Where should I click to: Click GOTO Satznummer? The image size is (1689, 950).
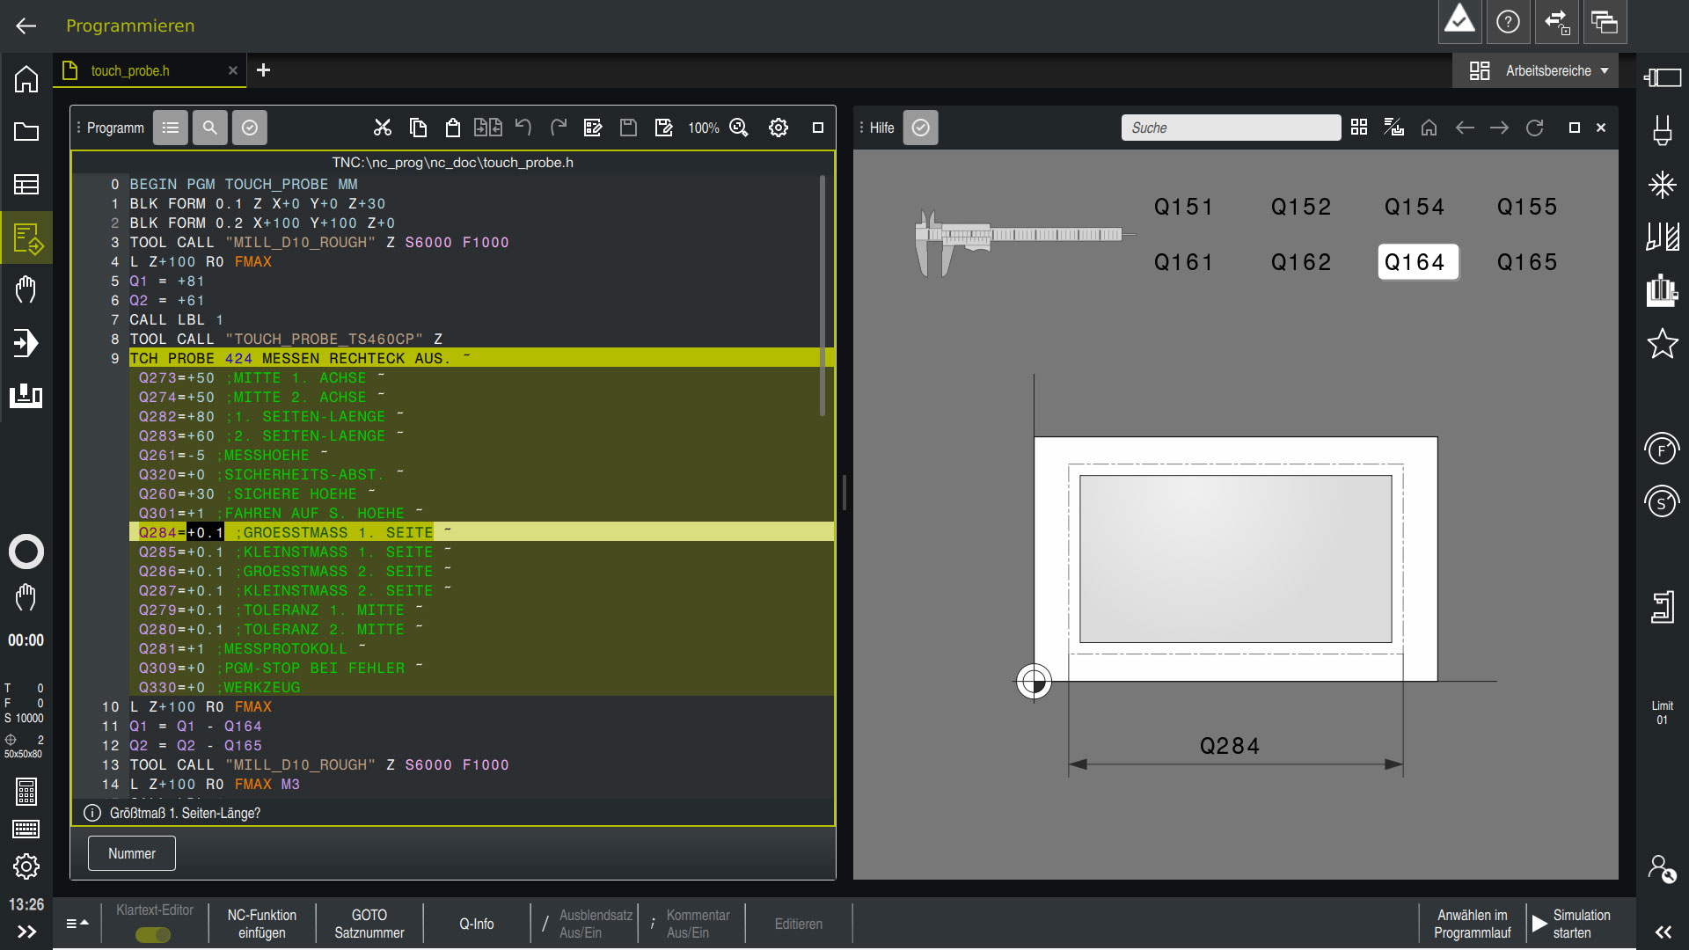tap(369, 924)
